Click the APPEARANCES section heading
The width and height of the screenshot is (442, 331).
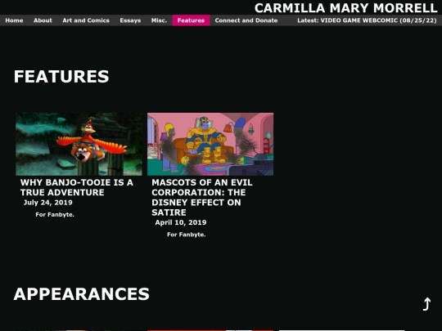click(x=82, y=294)
